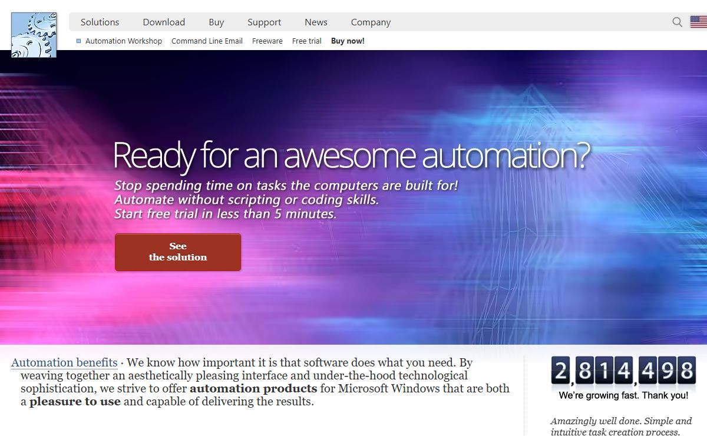
Task: Visit the Command Line Email link
Action: (x=207, y=41)
